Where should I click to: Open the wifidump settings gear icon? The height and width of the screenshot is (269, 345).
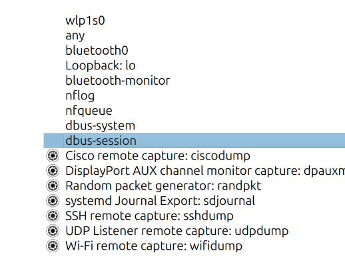pyautogui.click(x=53, y=246)
